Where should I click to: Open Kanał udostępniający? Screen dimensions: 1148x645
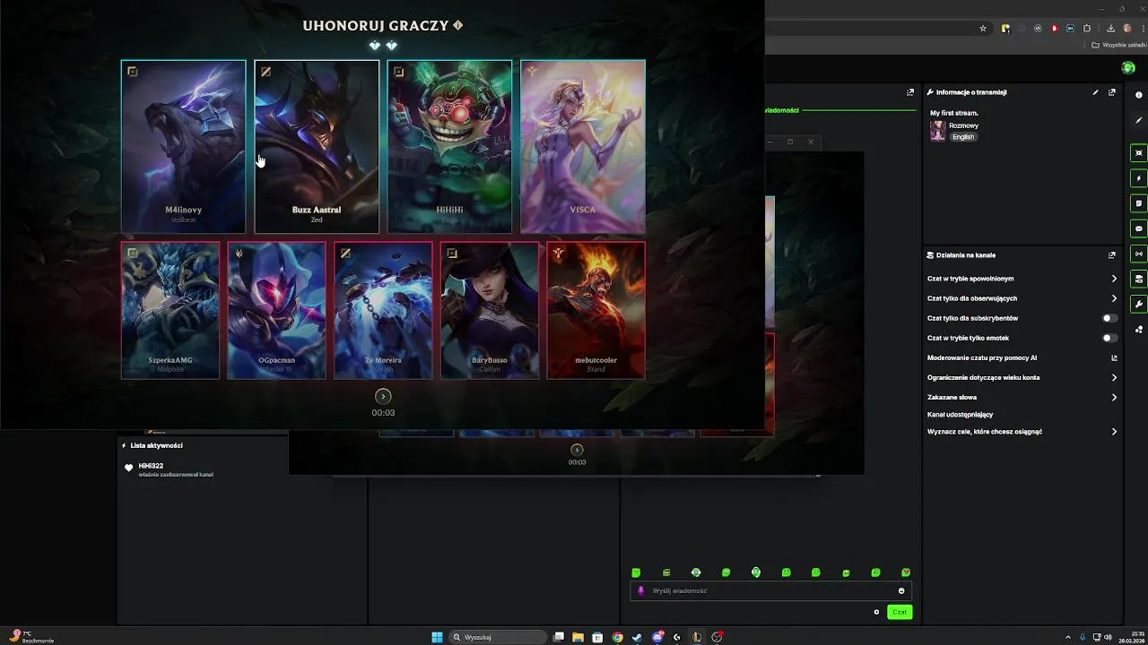click(960, 415)
